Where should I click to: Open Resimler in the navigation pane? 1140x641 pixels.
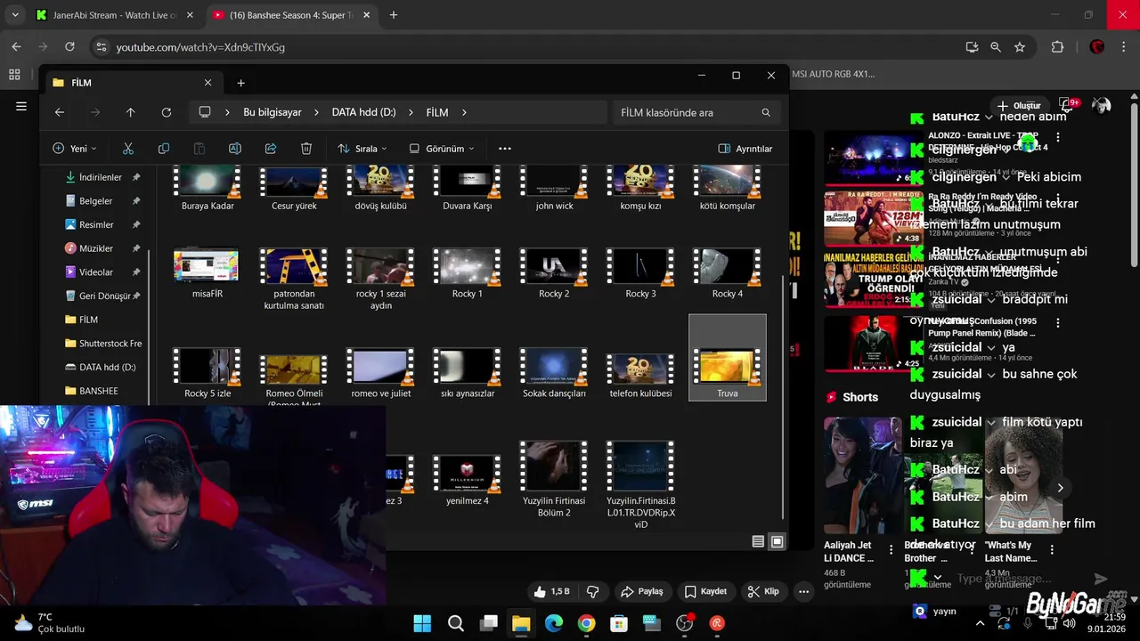coord(96,225)
